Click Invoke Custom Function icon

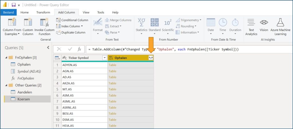pos(44,22)
